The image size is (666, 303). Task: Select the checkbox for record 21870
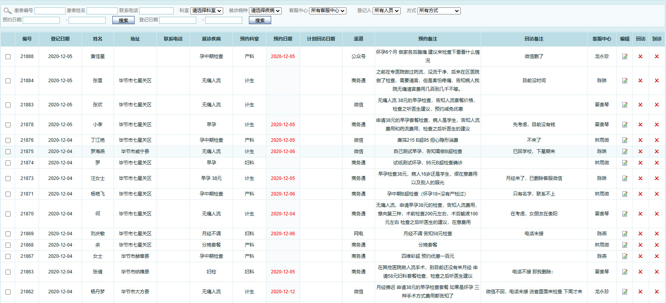8,214
